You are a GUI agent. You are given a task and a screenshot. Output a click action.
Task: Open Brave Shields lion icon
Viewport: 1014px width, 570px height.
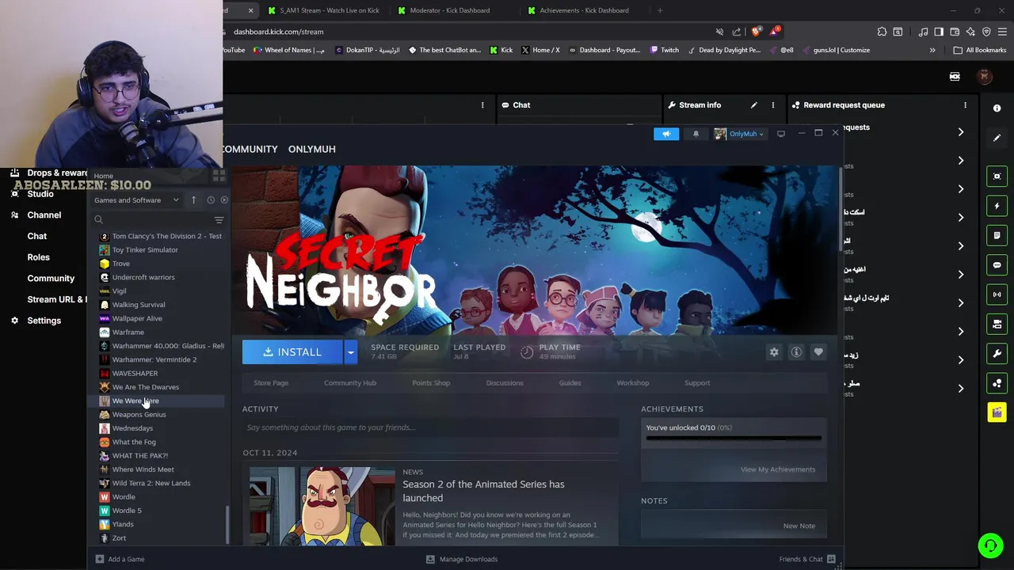pos(757,32)
